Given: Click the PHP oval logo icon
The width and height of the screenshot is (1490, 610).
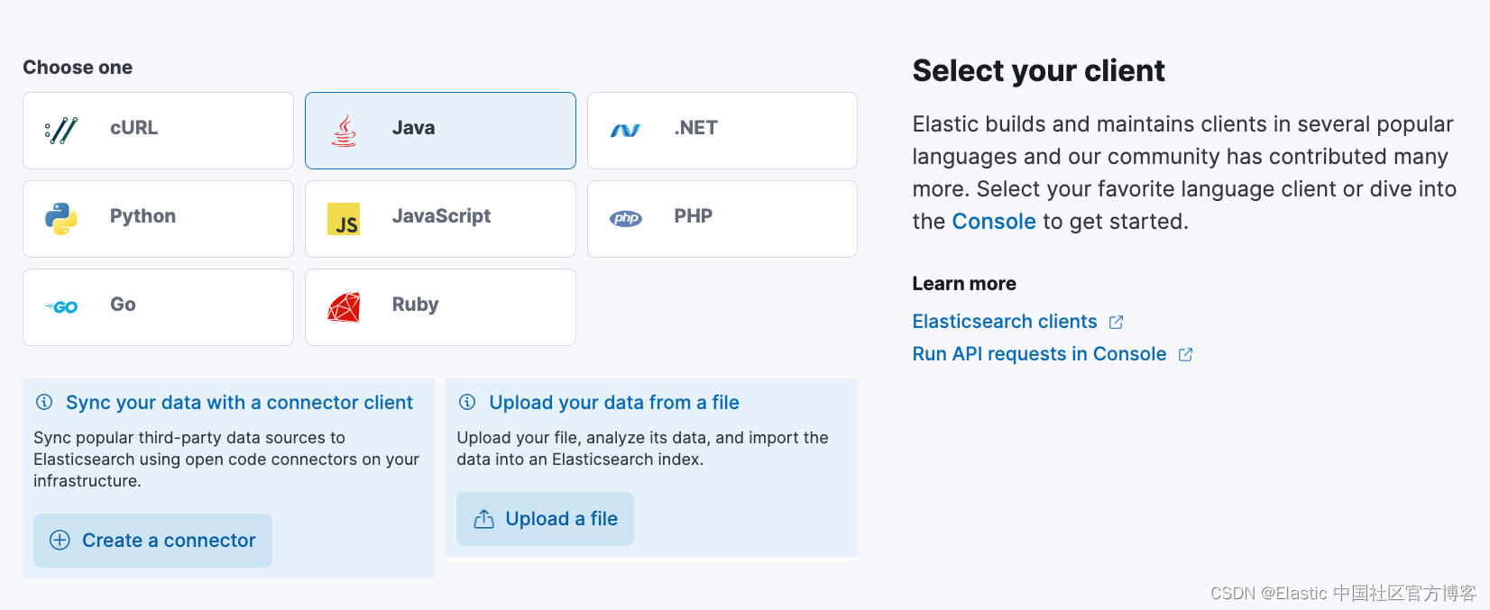Looking at the screenshot, I should coord(626,218).
